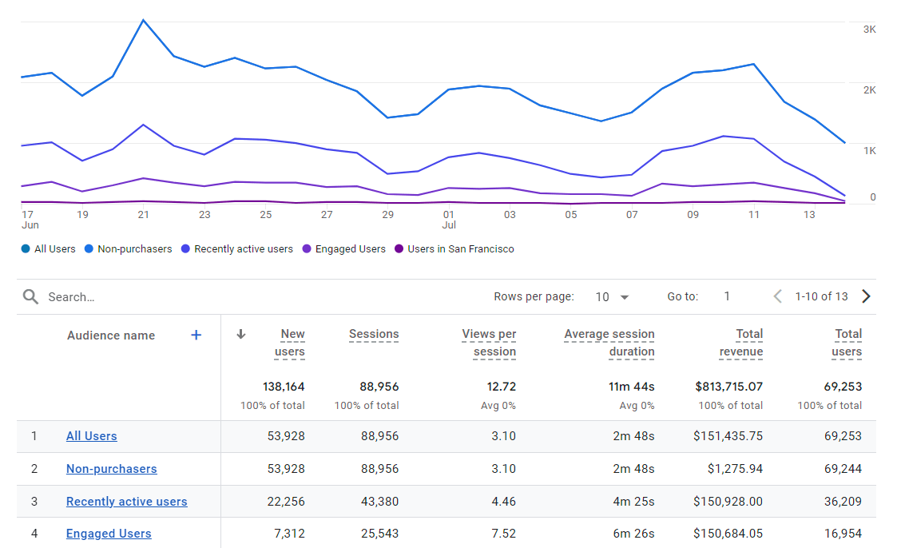The width and height of the screenshot is (897, 548).
Task: Click the descending sort arrow icon
Action: pos(240,336)
